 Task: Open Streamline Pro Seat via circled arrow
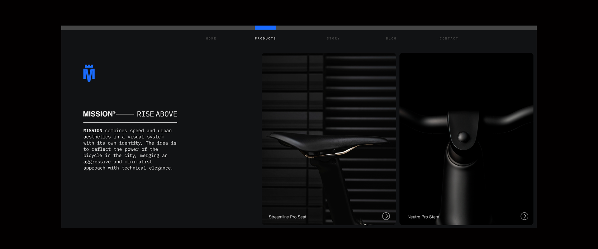tap(386, 216)
